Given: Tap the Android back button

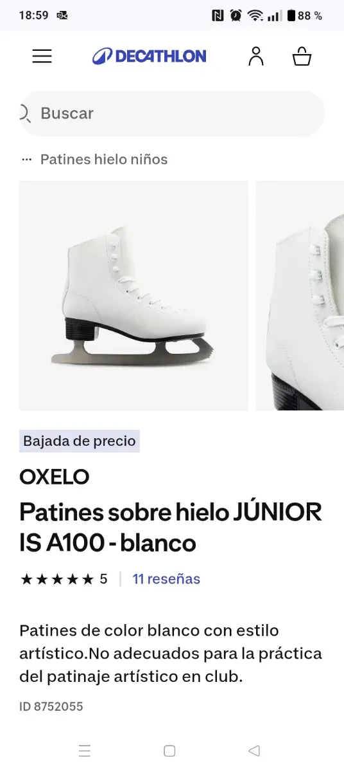Looking at the screenshot, I should pyautogui.click(x=254, y=751).
